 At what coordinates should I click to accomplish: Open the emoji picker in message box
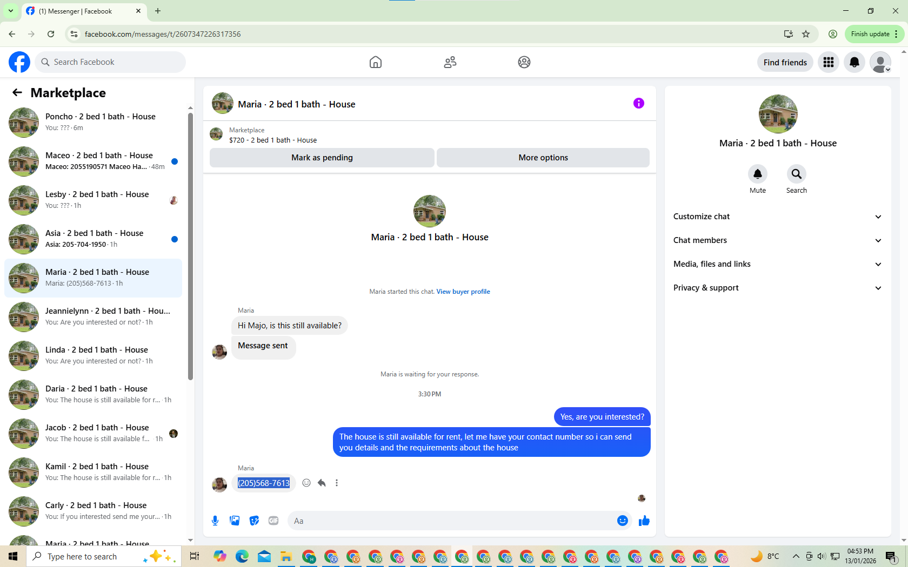point(623,521)
